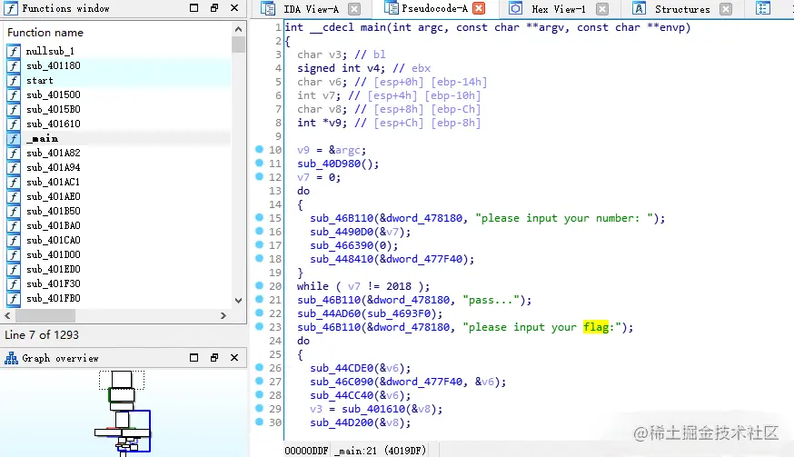
Task: Click the Graph overview panel icon
Action: (x=11, y=359)
